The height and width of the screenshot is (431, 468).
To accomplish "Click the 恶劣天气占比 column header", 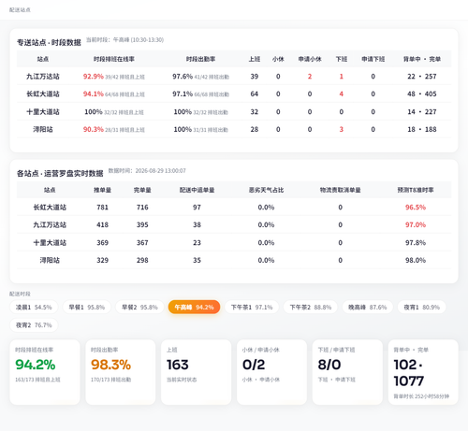I will point(266,190).
